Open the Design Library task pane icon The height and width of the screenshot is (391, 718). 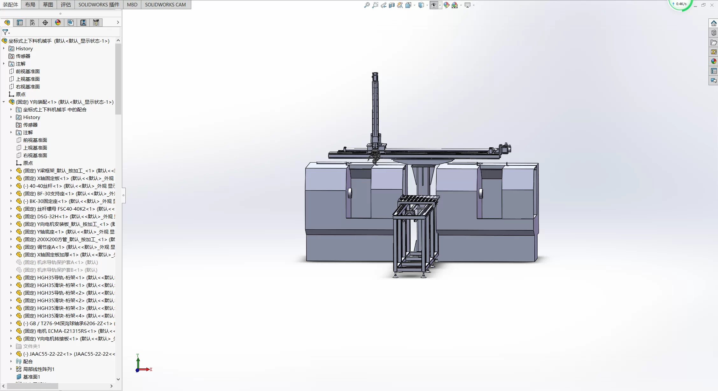[x=714, y=33]
